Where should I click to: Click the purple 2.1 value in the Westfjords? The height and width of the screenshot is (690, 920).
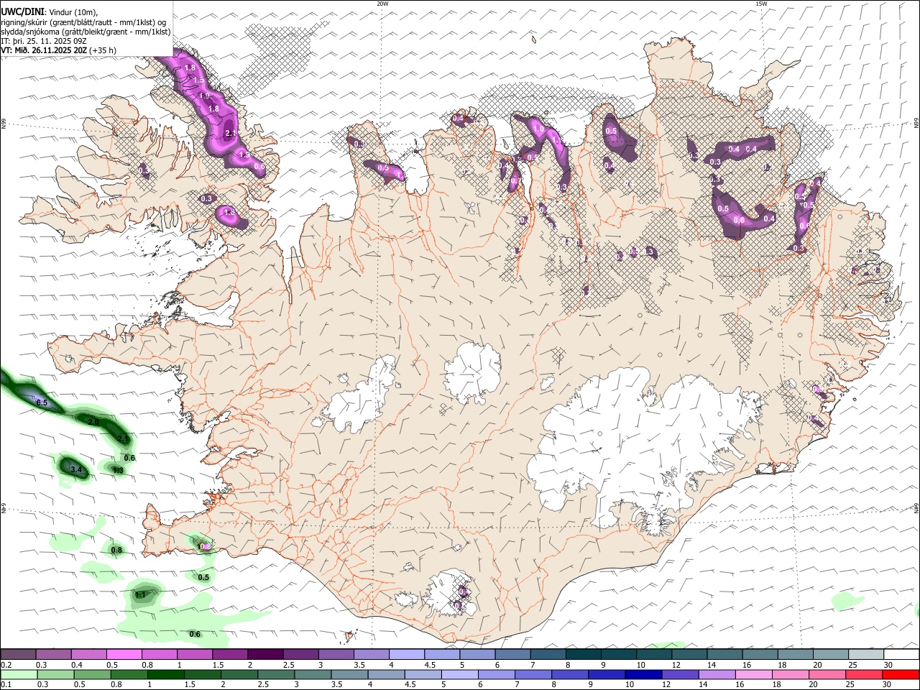click(x=230, y=134)
